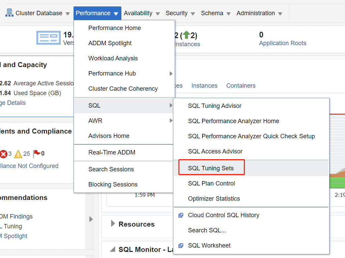Viewport: 345px width, 258px height.
Task: Open SQL Access Advisor
Action: pos(251,151)
